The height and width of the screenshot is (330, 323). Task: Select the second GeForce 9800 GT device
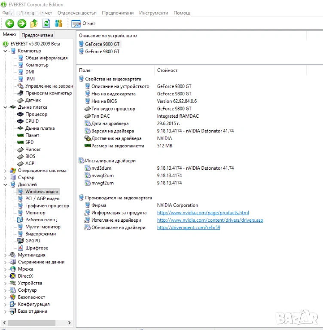[x=102, y=52]
